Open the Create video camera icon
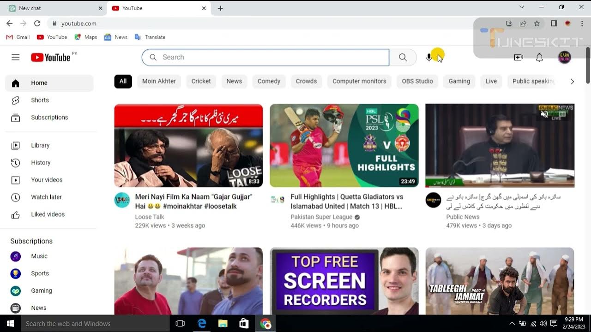Viewport: 591px width, 332px height. click(519, 57)
